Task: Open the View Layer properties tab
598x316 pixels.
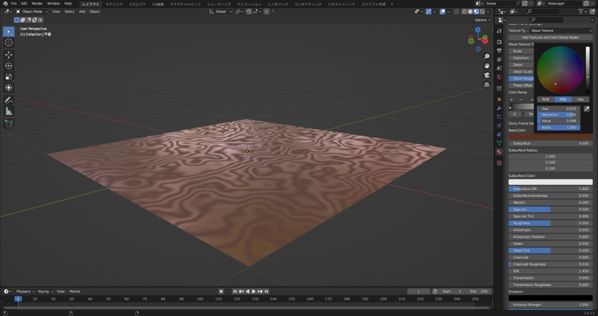Action: point(499,60)
